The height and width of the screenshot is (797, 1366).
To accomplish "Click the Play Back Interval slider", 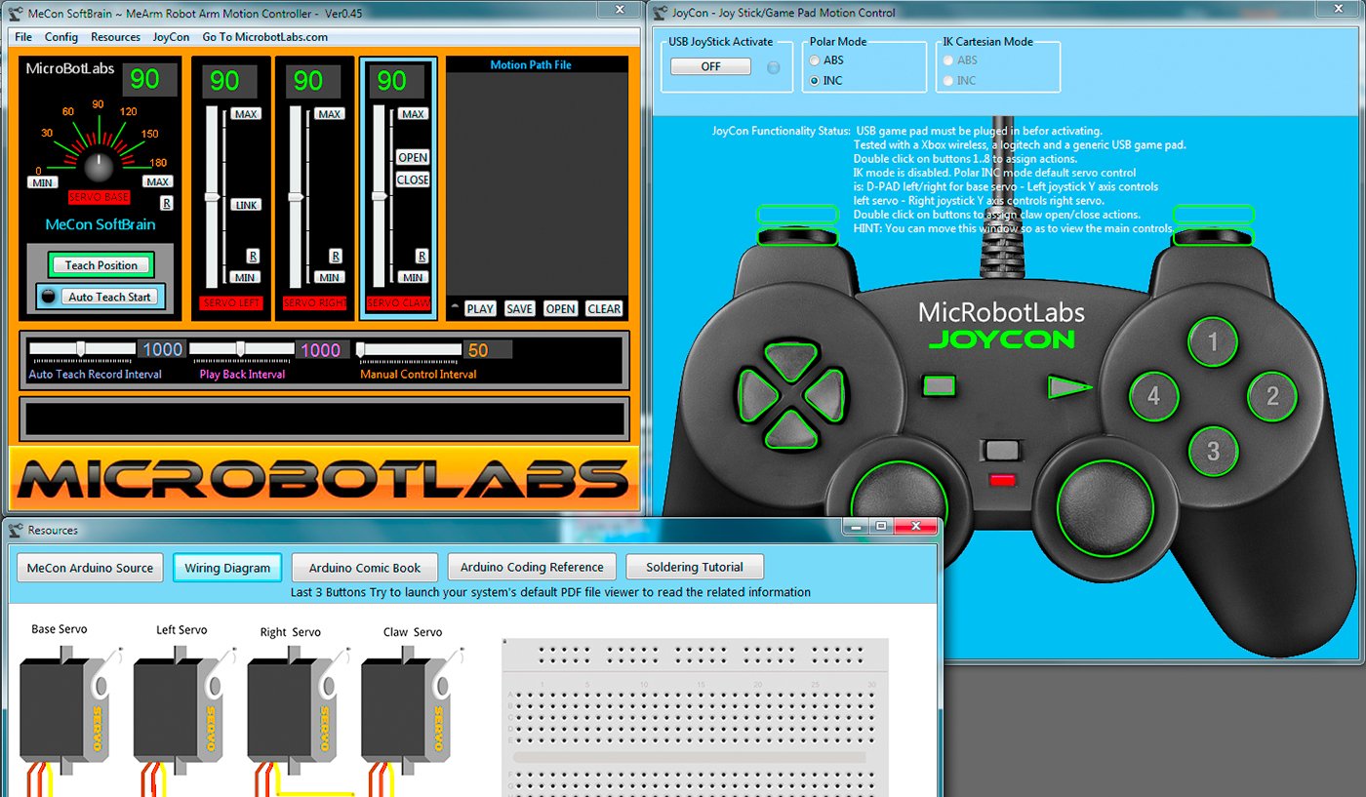I will tap(242, 349).
